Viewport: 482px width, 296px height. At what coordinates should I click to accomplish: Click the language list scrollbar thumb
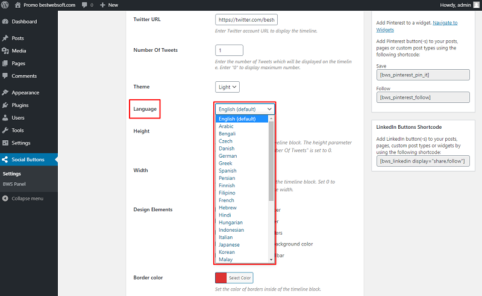(271, 161)
